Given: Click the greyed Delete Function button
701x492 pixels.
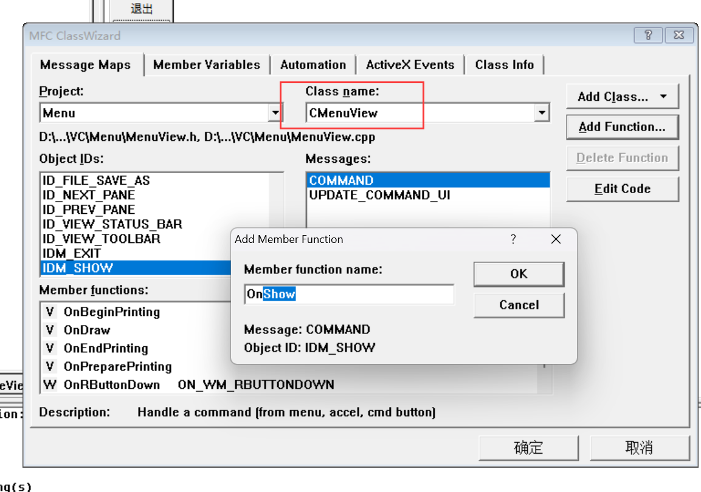Looking at the screenshot, I should (x=623, y=158).
